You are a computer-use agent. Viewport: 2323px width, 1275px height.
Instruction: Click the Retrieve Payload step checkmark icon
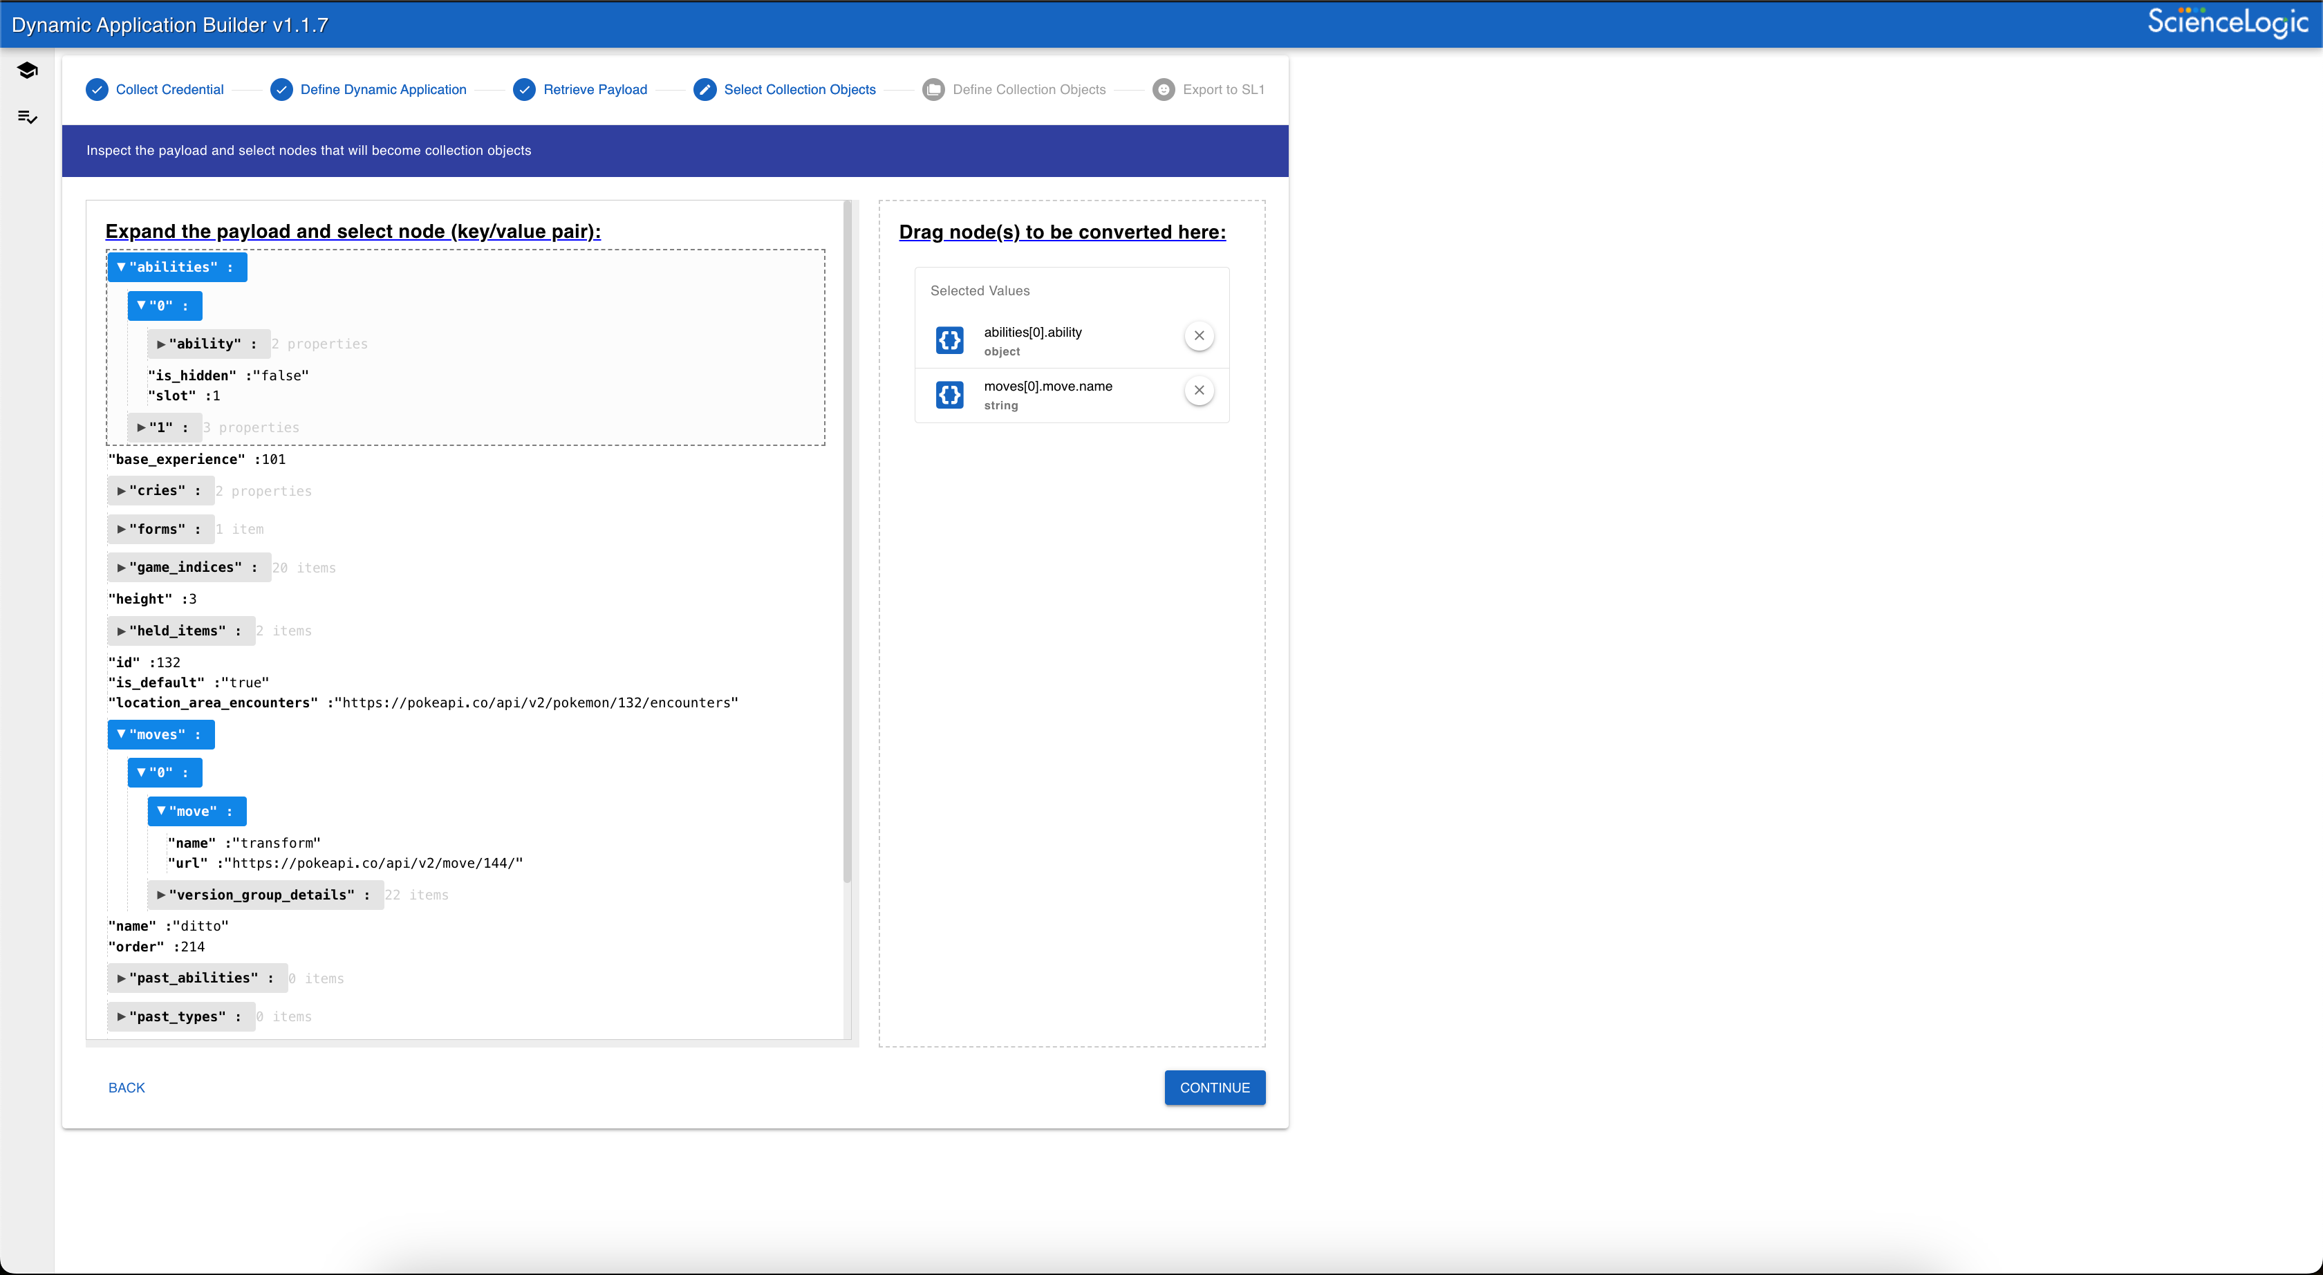[524, 89]
